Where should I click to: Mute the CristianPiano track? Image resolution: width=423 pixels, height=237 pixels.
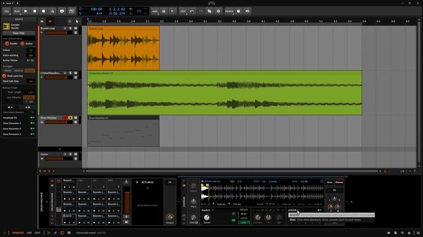pos(75,73)
